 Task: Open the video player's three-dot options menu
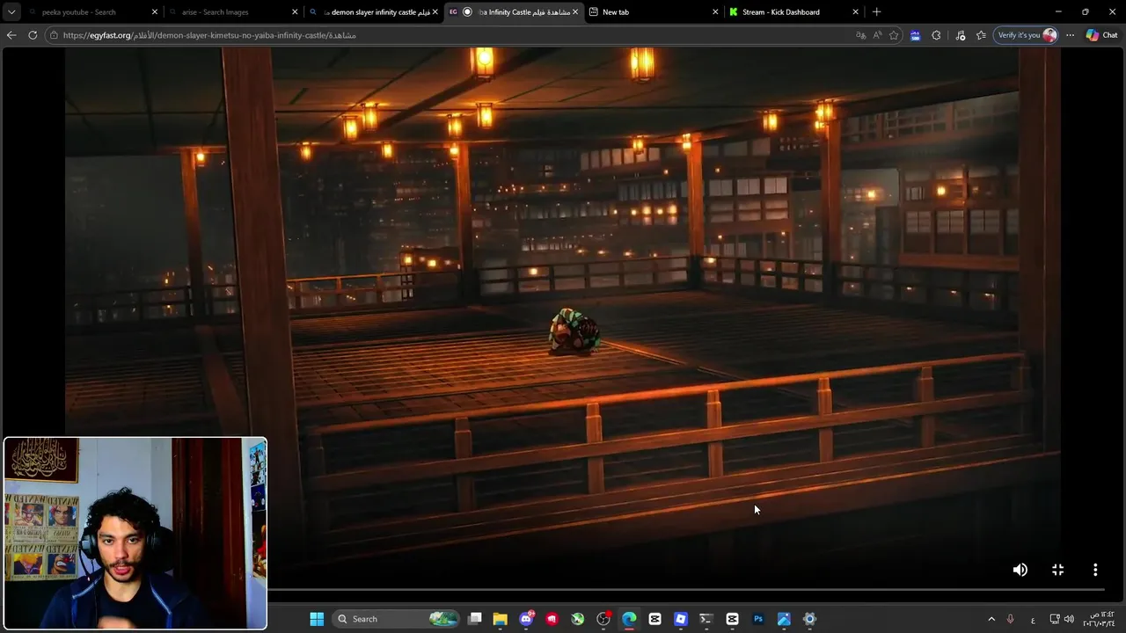[x=1095, y=570]
